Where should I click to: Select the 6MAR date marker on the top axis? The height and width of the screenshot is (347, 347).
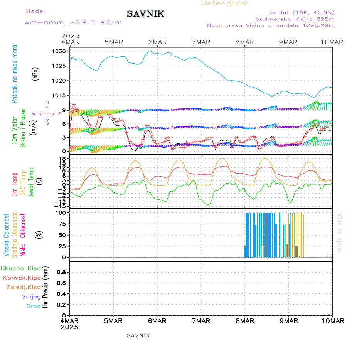[x=157, y=42]
